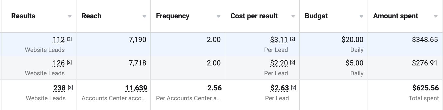The image size is (443, 110).
Task: Open the Amount spent dropdown arrow
Action: pos(436,17)
